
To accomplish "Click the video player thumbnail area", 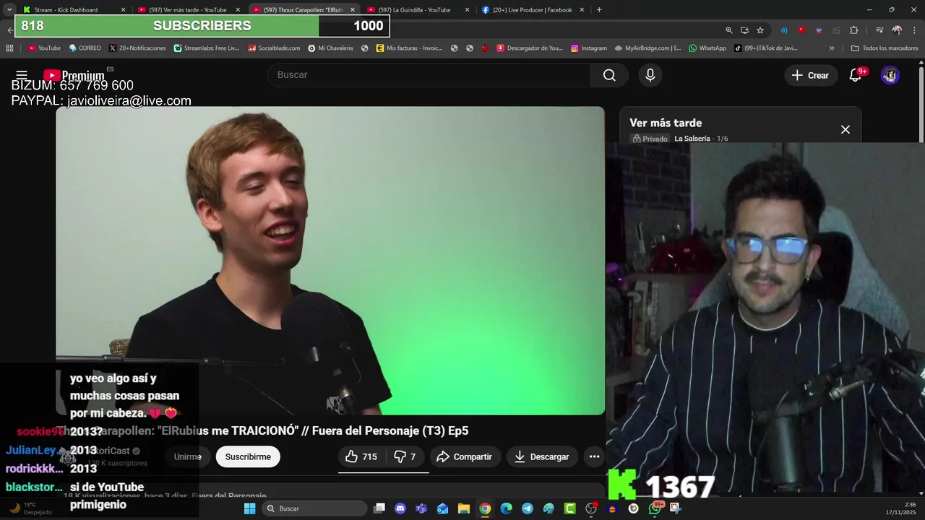I will [330, 261].
